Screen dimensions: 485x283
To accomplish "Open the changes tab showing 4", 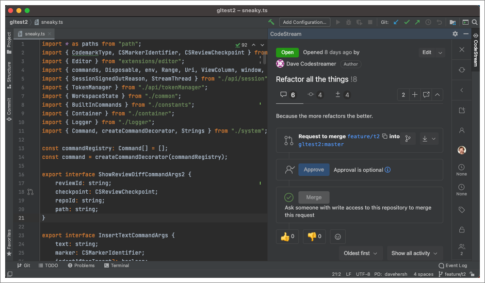I will 343,95.
